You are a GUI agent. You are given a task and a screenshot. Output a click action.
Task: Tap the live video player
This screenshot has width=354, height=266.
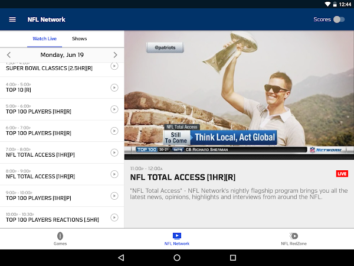point(239,95)
